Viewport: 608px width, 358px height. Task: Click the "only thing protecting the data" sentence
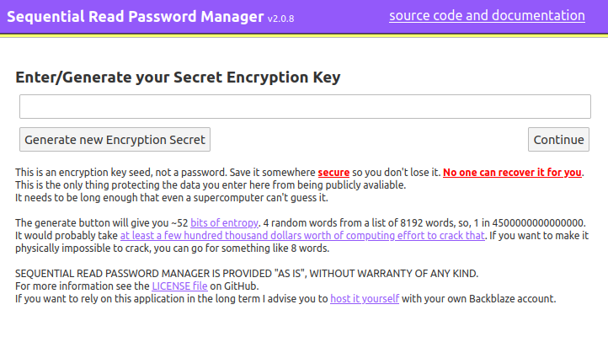pos(211,185)
